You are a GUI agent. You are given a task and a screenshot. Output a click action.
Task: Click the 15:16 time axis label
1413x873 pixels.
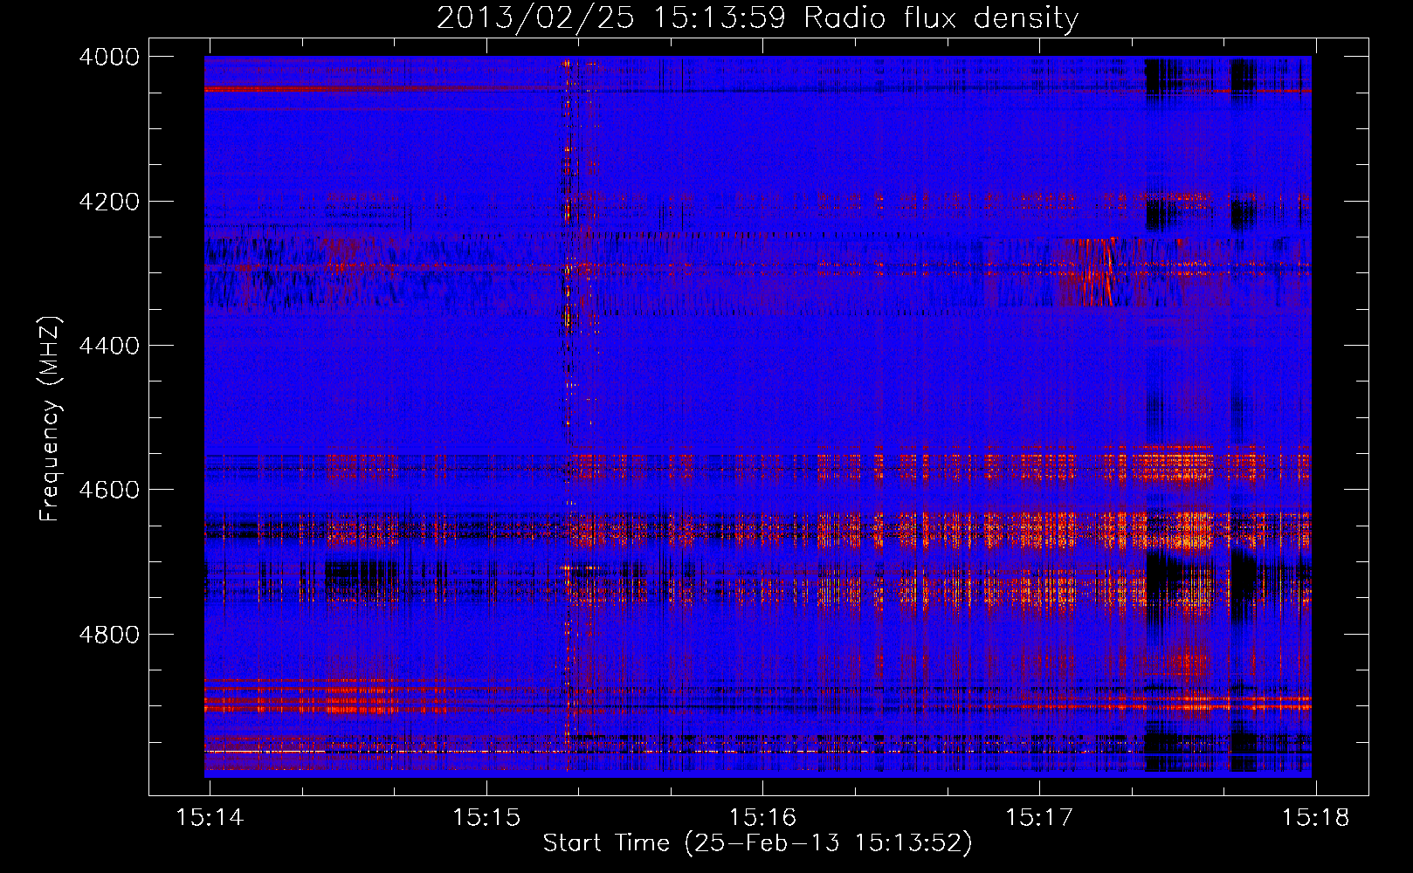[x=763, y=818]
